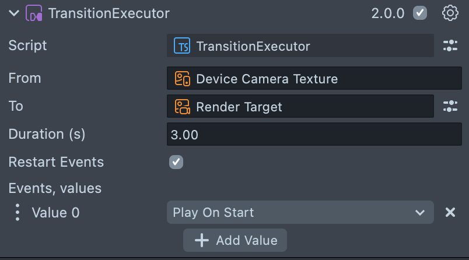Open To field options sliders icon
Screen dimensions: 469x260
click(x=450, y=106)
